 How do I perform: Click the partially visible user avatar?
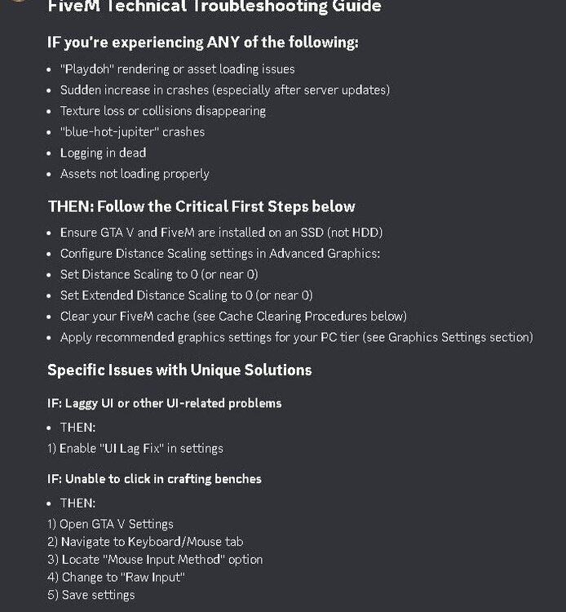[18, 1]
